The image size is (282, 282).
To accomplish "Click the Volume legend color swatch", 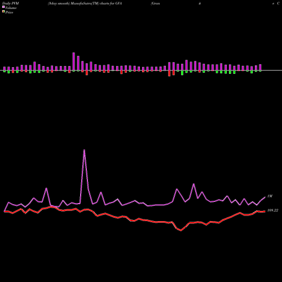I will pyautogui.click(x=3, y=7).
